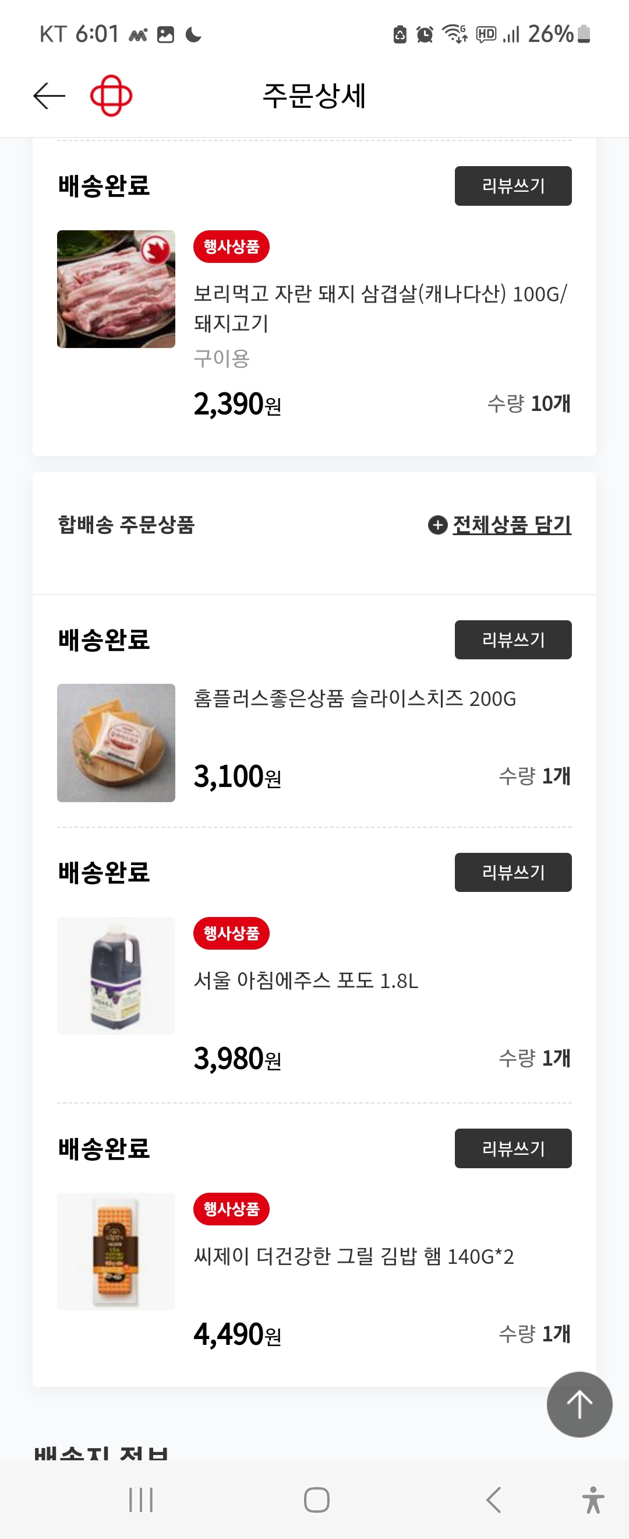Write review for grape juice 1.8L

point(513,872)
